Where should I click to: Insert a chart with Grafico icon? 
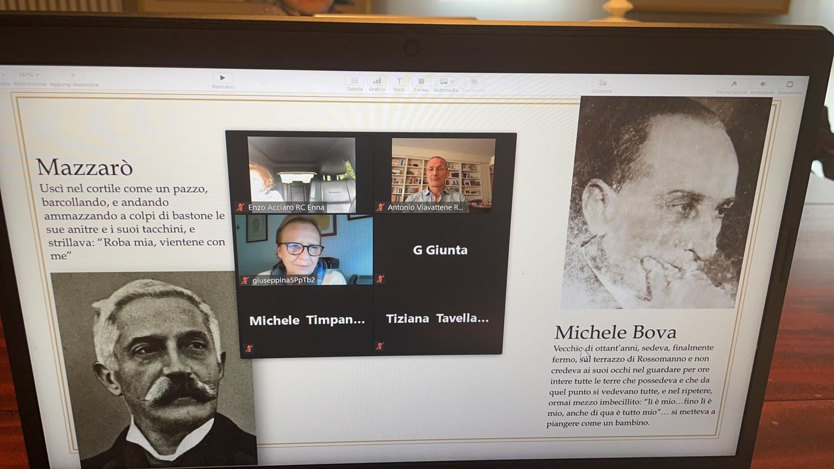pyautogui.click(x=377, y=81)
